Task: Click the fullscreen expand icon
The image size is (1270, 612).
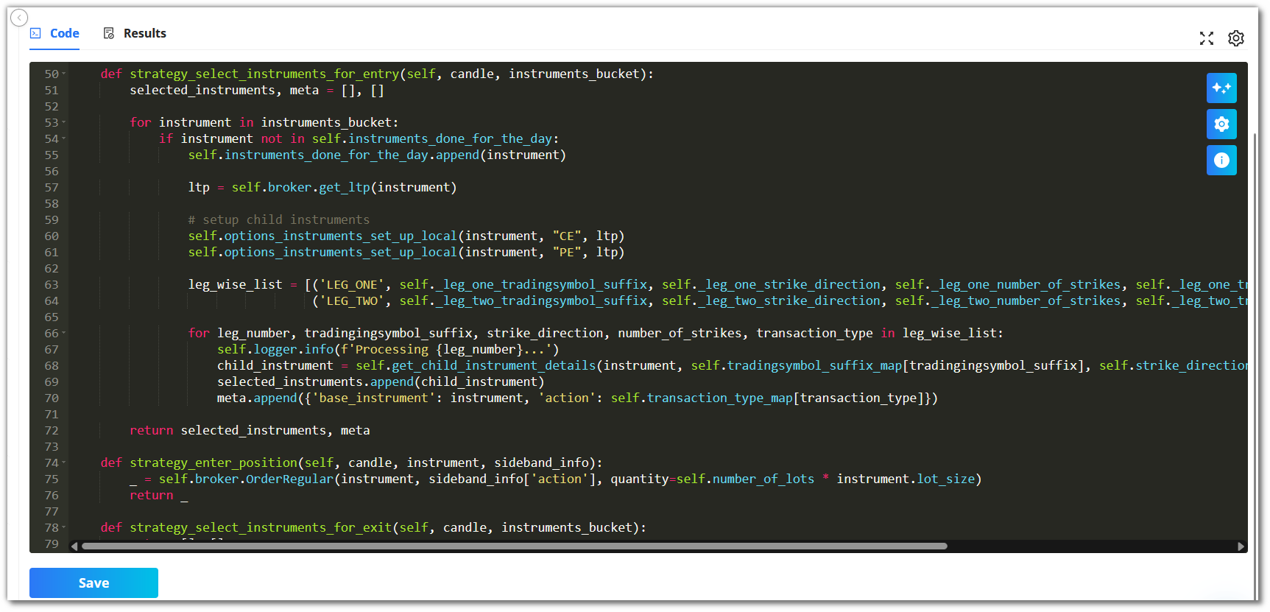Action: coord(1206,38)
